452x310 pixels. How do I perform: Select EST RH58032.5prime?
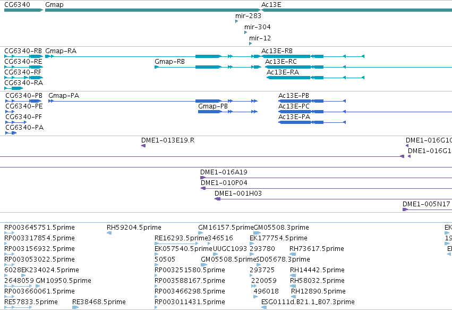tap(317, 281)
